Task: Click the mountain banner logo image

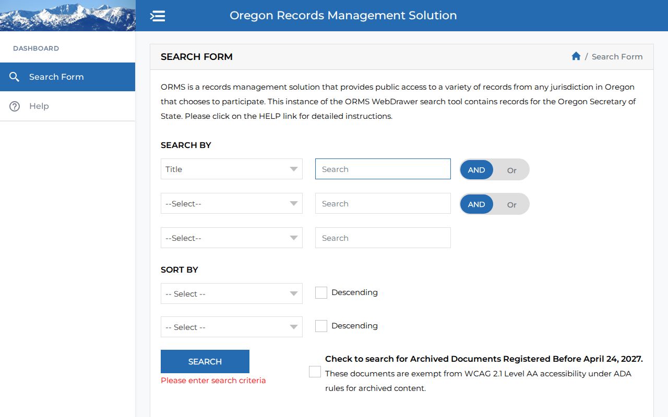Action: coord(68,16)
